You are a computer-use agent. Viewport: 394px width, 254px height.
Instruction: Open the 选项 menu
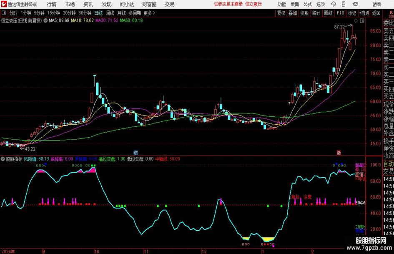[x=320, y=4]
